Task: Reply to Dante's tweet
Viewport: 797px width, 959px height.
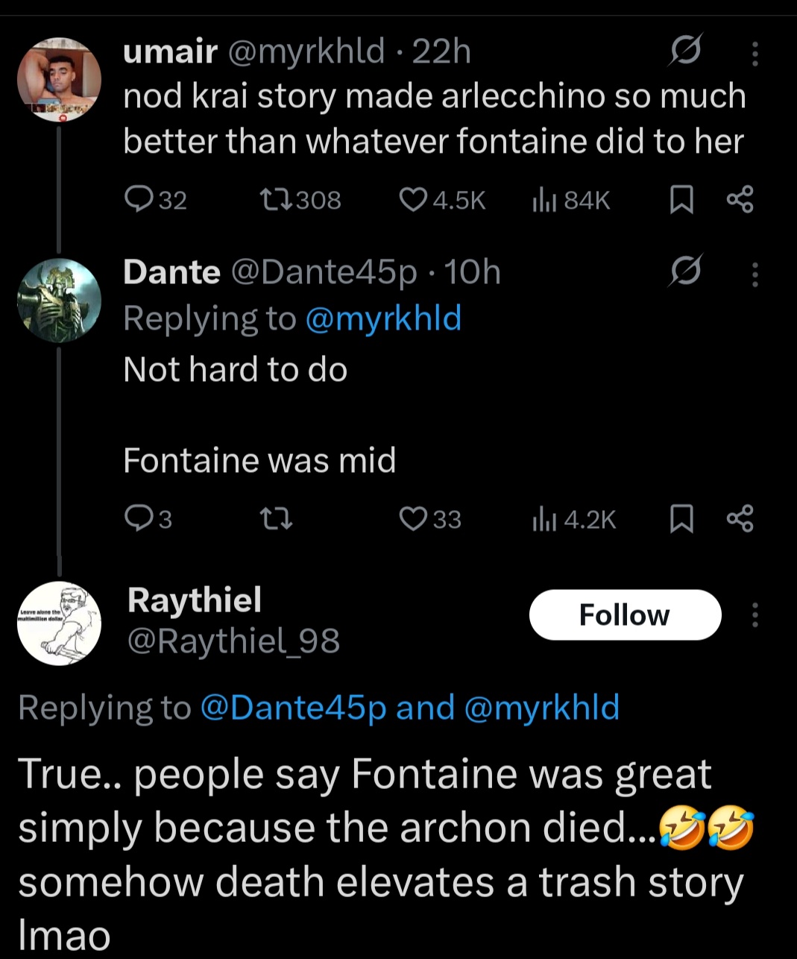Action: pyautogui.click(x=138, y=518)
